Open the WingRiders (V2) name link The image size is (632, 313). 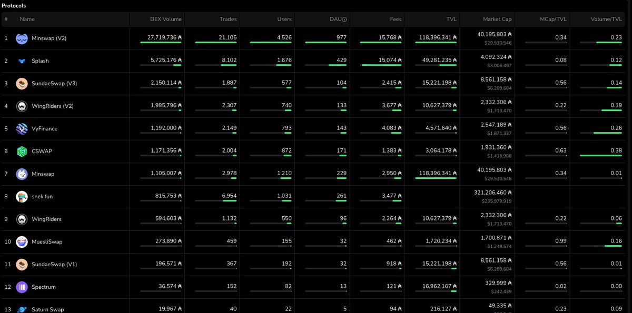pyautogui.click(x=53, y=106)
